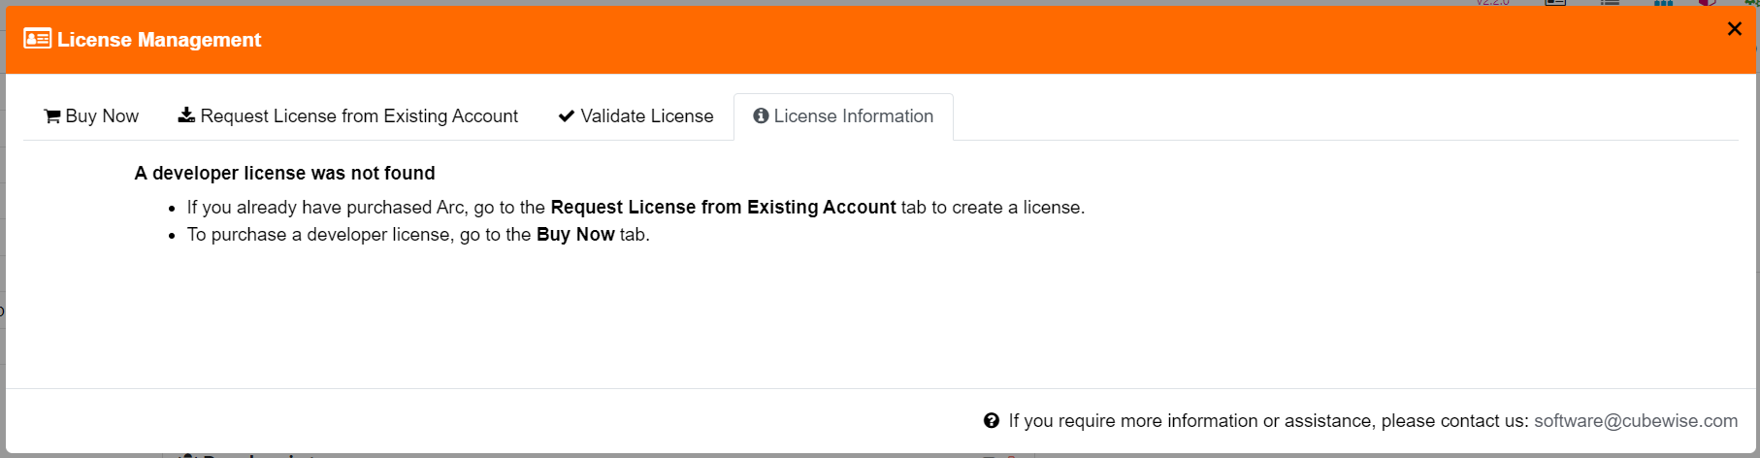Click the ID card icon in dialog header

click(x=37, y=39)
